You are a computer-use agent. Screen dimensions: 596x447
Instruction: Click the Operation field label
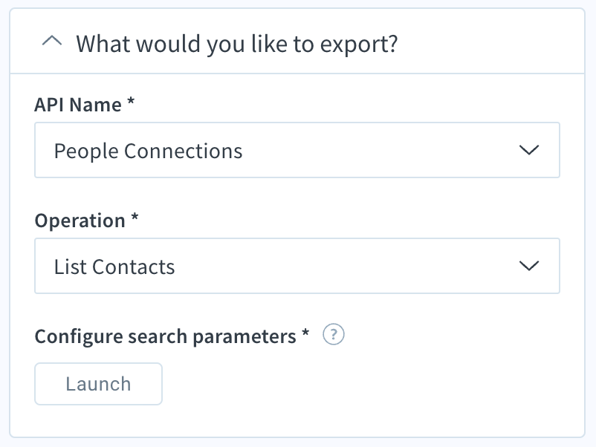point(80,221)
